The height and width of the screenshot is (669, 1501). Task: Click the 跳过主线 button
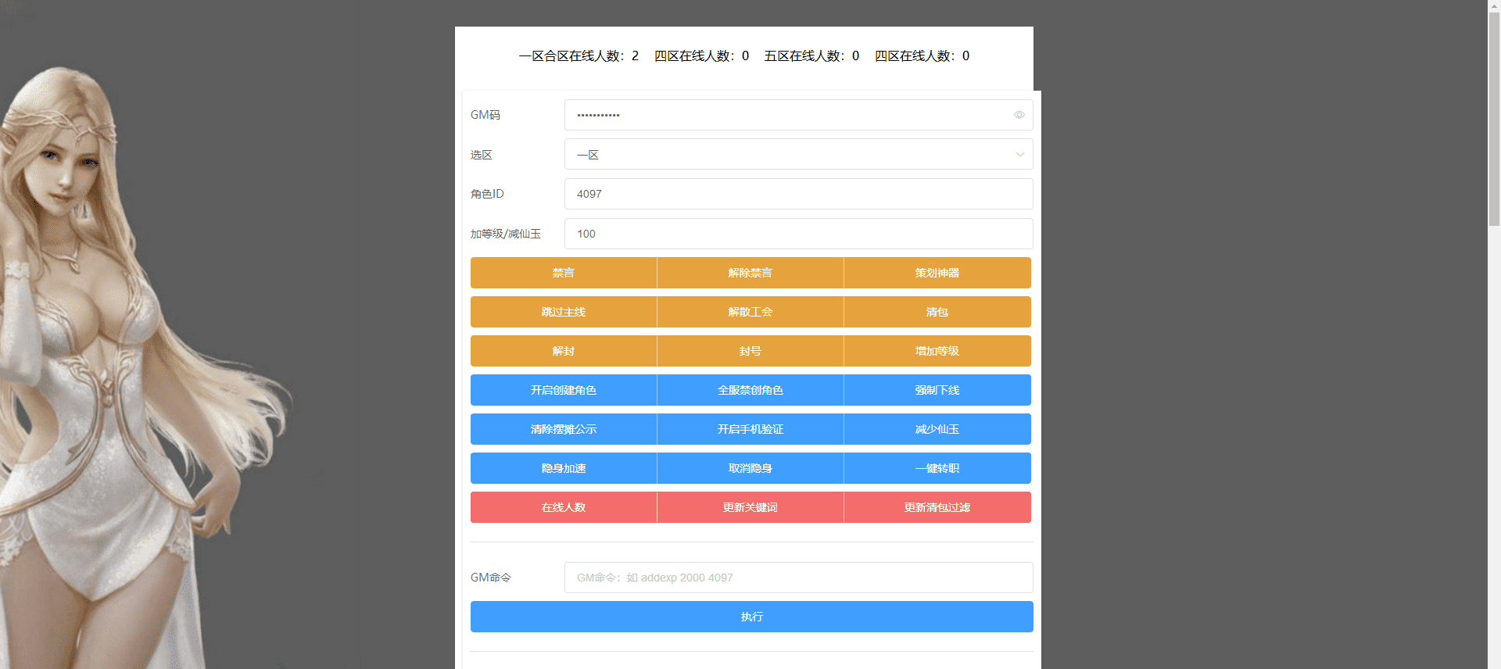564,312
